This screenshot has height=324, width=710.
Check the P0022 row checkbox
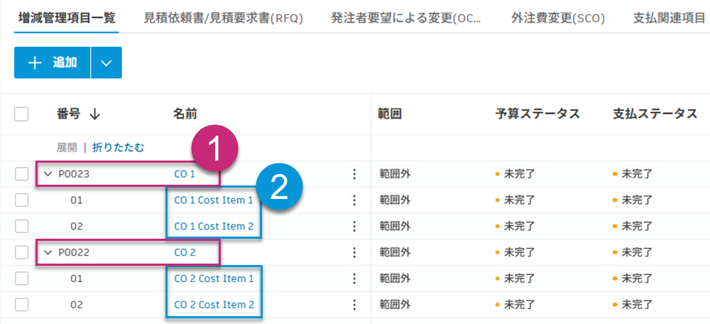[x=21, y=252]
